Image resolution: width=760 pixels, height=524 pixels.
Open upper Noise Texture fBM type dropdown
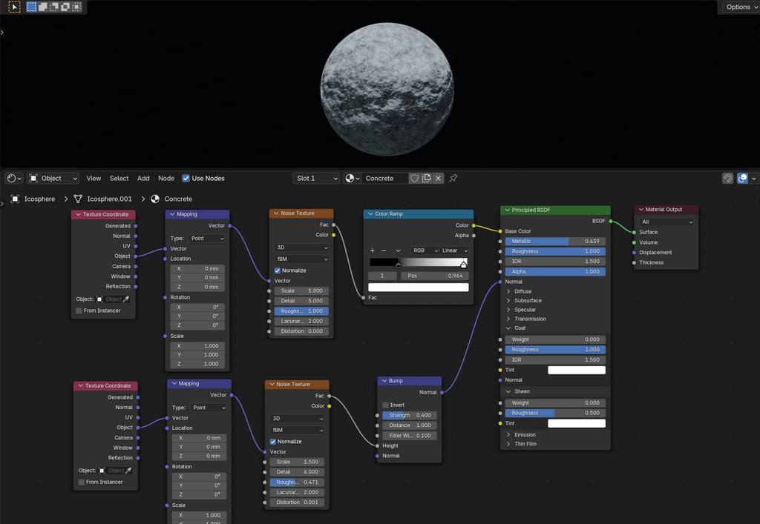301,259
